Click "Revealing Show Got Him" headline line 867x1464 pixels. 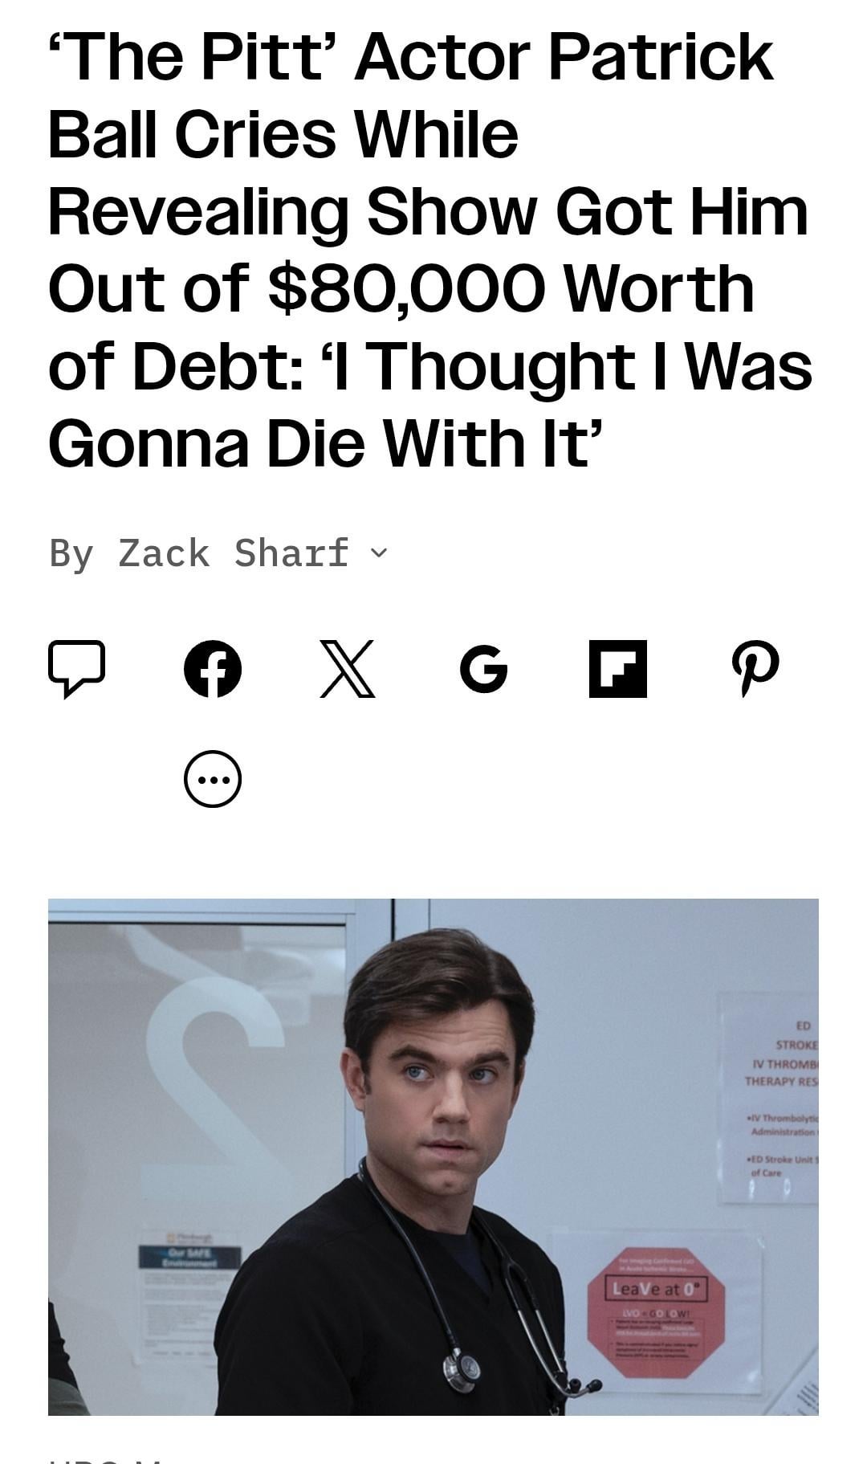[x=428, y=212]
